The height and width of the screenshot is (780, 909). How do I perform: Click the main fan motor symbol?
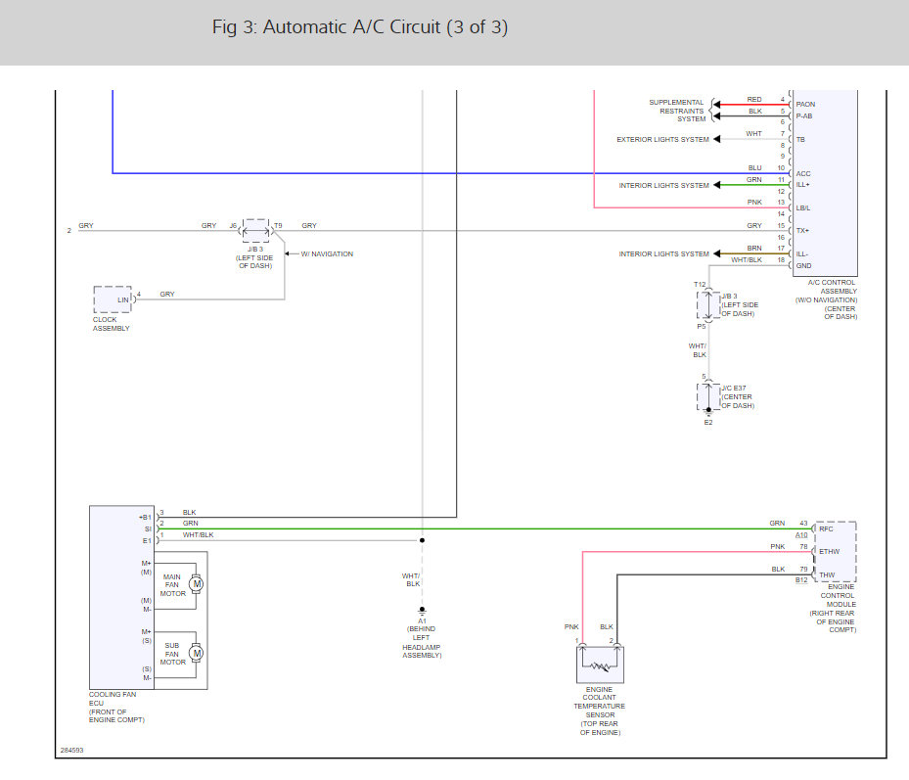coord(197,584)
